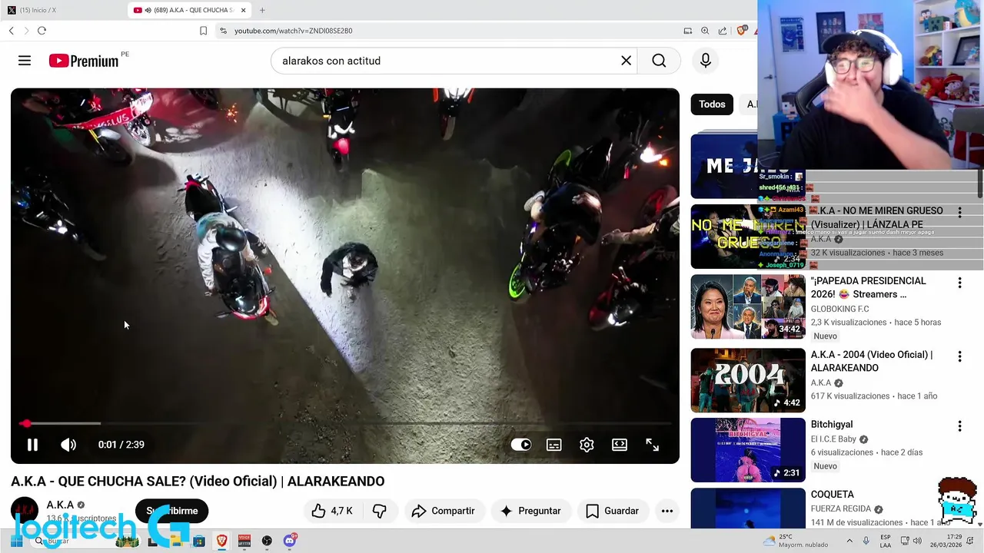Image resolution: width=984 pixels, height=553 pixels.
Task: Open the Brave Shields icon
Action: (x=742, y=31)
